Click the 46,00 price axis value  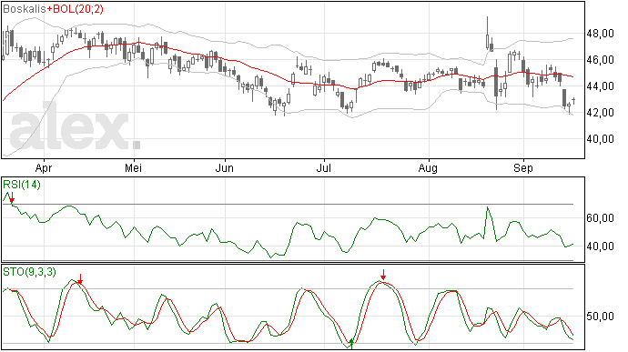[600, 60]
